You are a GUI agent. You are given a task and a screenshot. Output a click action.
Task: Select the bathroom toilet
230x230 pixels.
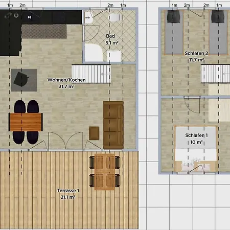click(x=114, y=17)
